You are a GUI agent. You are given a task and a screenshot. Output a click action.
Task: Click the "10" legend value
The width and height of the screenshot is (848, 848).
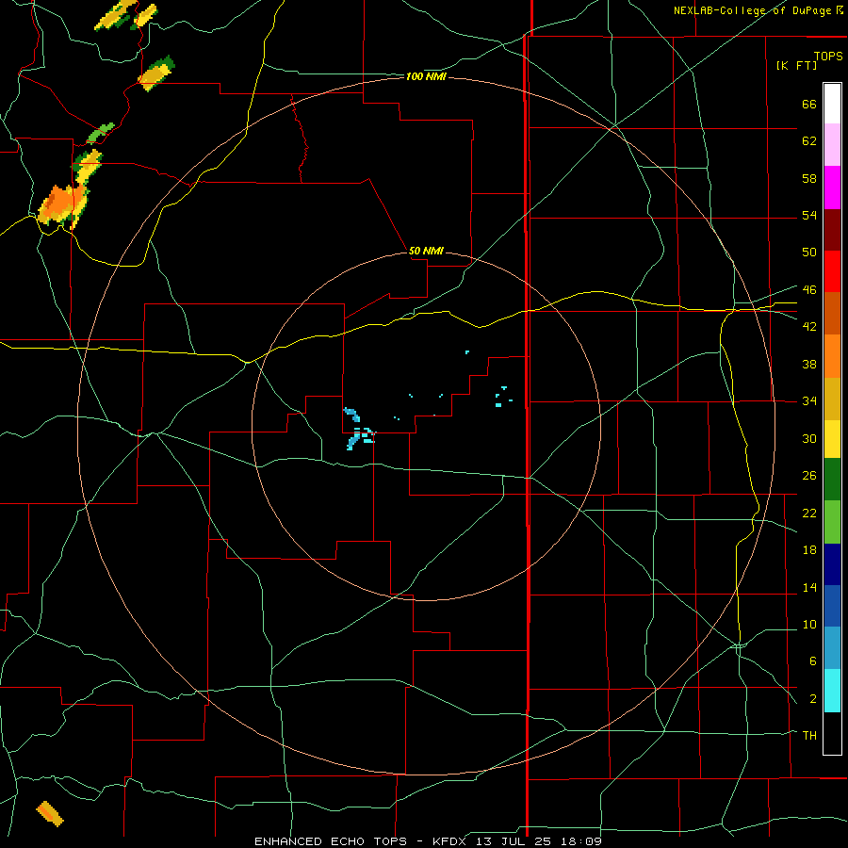pos(809,624)
